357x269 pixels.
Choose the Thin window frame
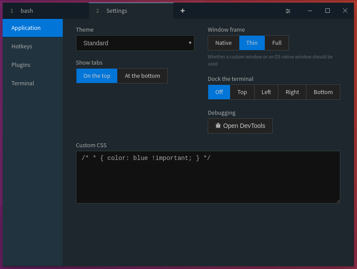(252, 43)
